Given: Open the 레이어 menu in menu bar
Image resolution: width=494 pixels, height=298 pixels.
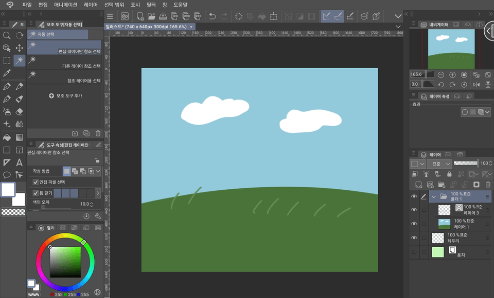Looking at the screenshot, I should (x=91, y=5).
